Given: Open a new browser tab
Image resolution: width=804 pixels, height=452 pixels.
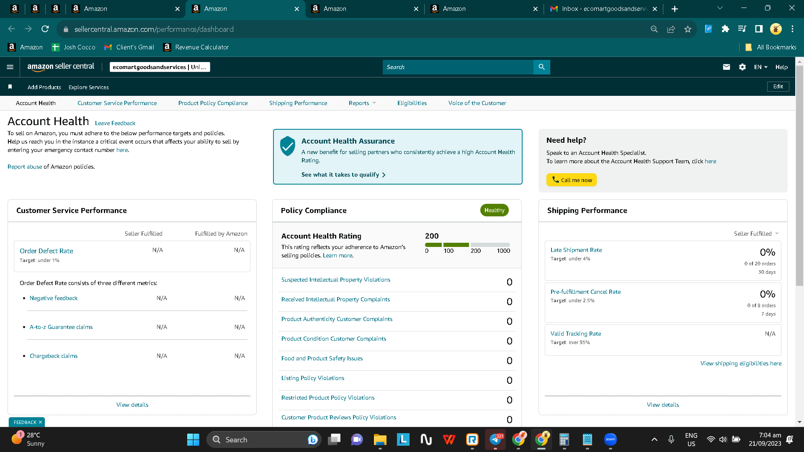Looking at the screenshot, I should (675, 9).
